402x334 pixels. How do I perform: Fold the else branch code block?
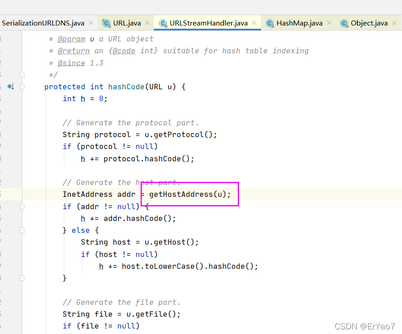(22, 230)
